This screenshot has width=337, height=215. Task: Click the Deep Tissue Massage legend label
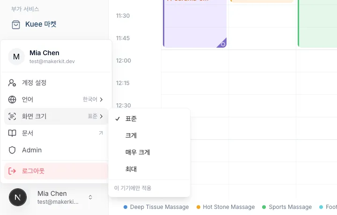[160, 207]
